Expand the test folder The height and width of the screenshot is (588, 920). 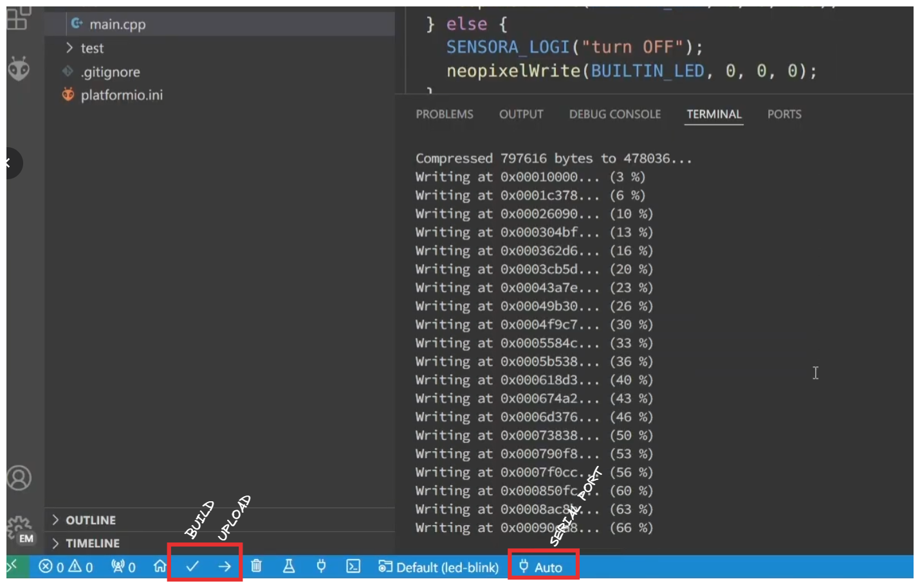92,48
